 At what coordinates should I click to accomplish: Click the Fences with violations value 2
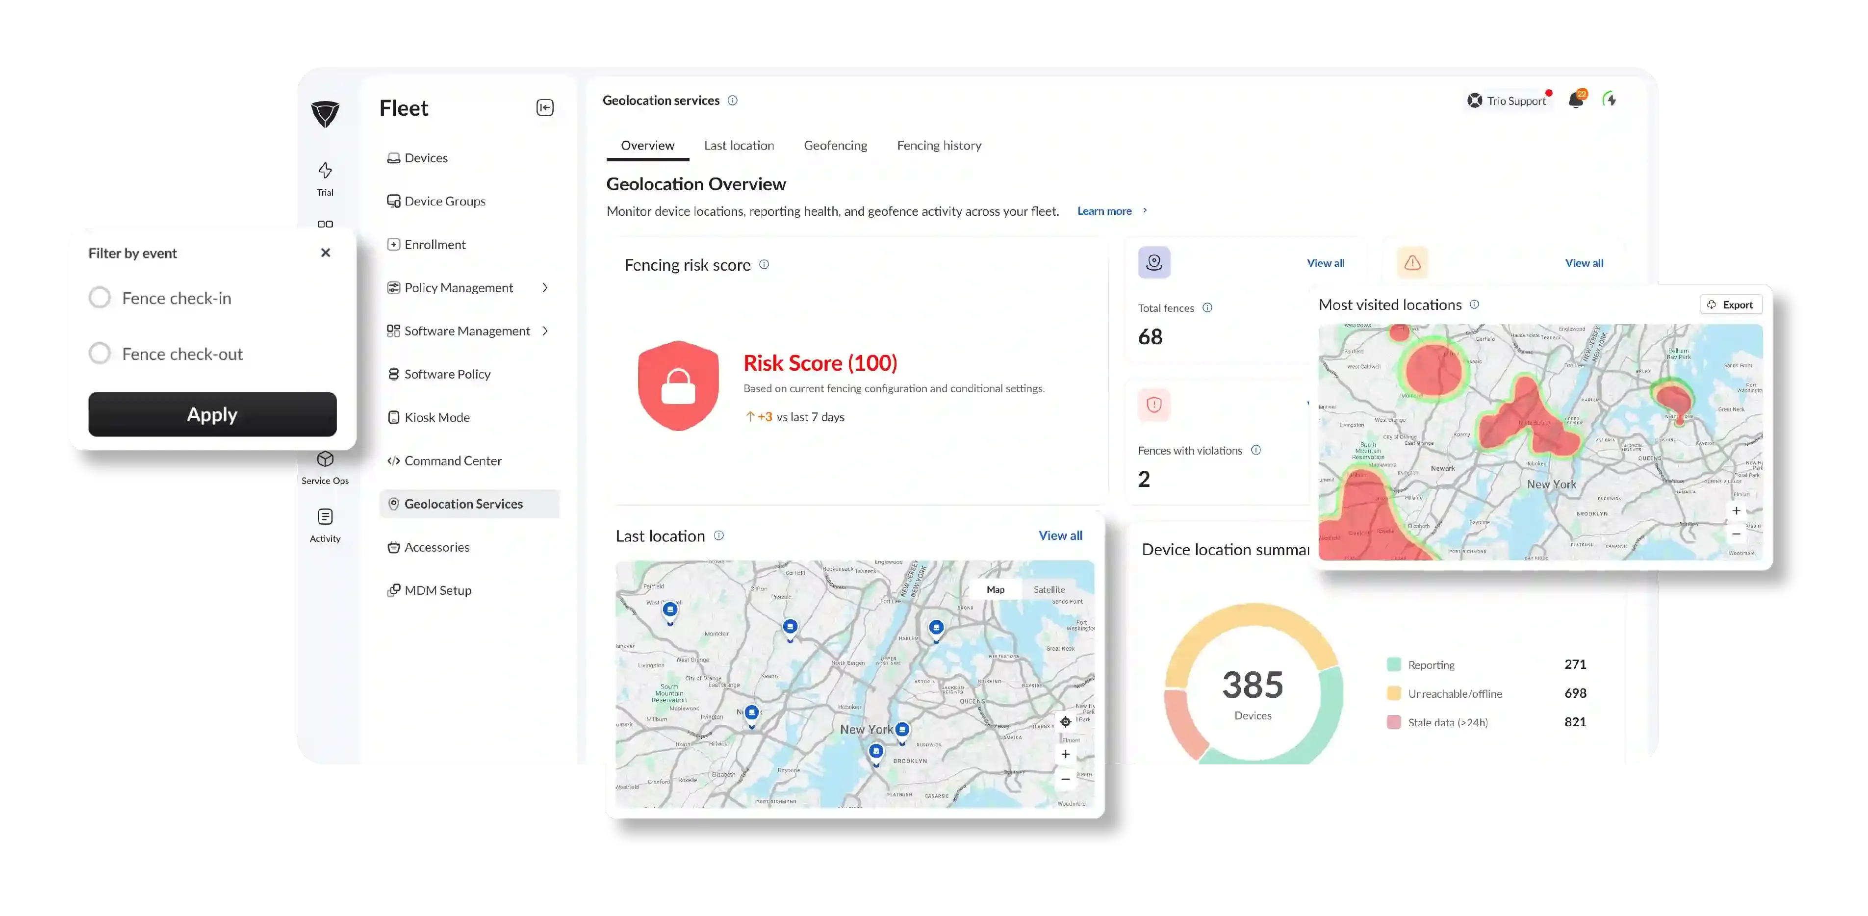click(1144, 479)
